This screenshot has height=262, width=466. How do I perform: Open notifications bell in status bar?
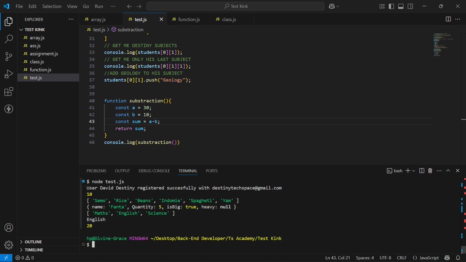click(x=458, y=258)
